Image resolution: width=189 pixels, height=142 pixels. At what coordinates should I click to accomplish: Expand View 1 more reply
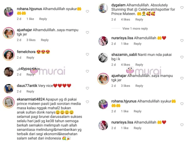pos(135,28)
